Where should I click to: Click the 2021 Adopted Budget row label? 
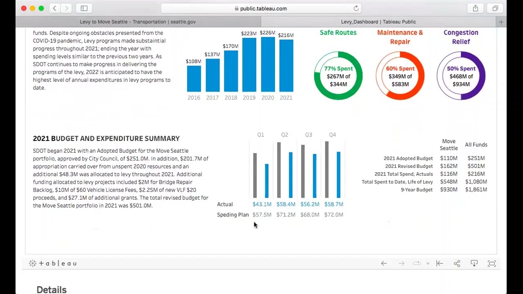(408, 158)
